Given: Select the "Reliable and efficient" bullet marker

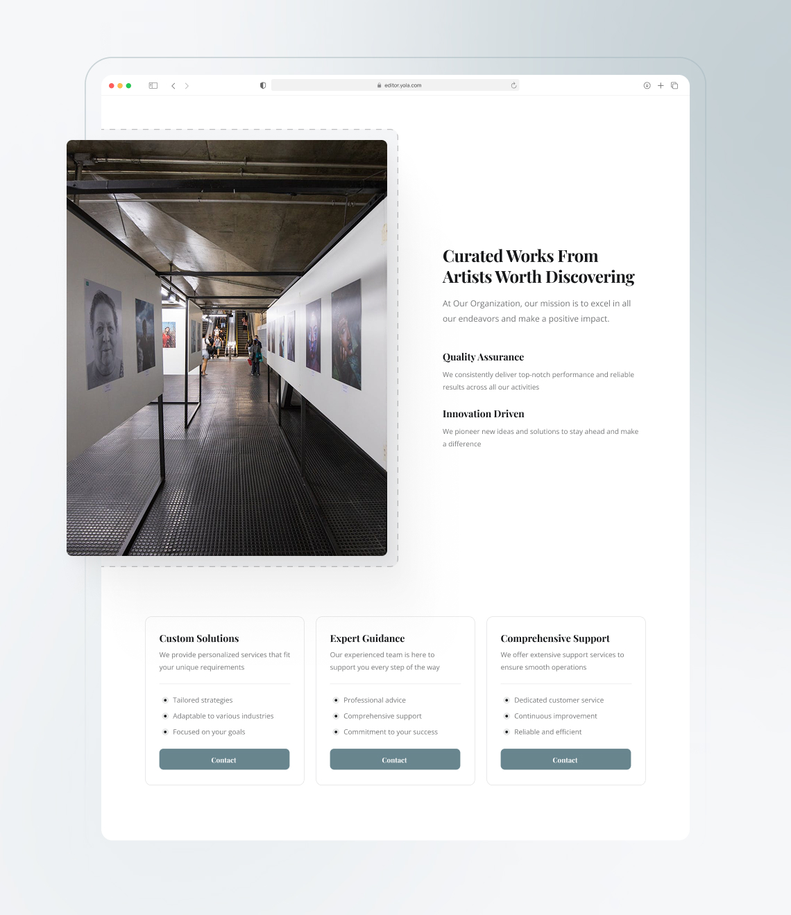Looking at the screenshot, I should [x=507, y=732].
